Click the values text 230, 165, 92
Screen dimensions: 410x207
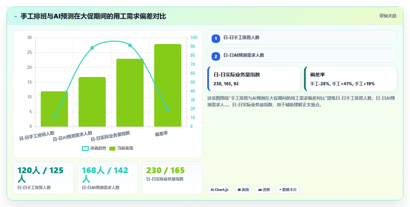226,84
